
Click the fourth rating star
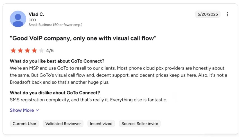tap(34, 50)
